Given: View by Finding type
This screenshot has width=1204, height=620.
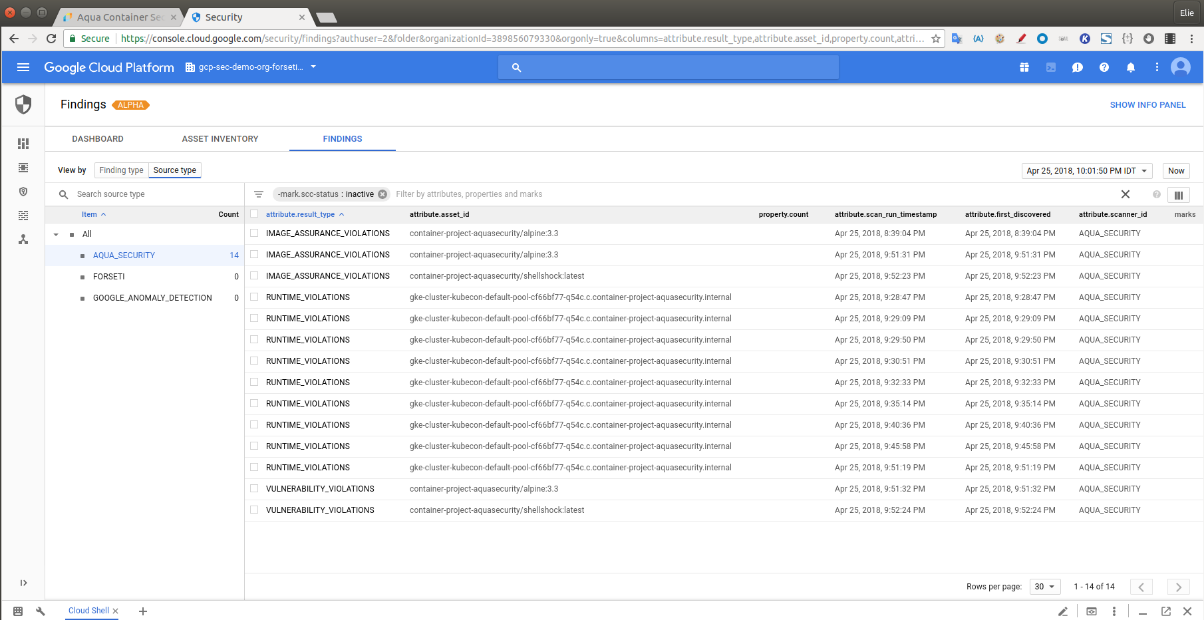Looking at the screenshot, I should pyautogui.click(x=121, y=170).
